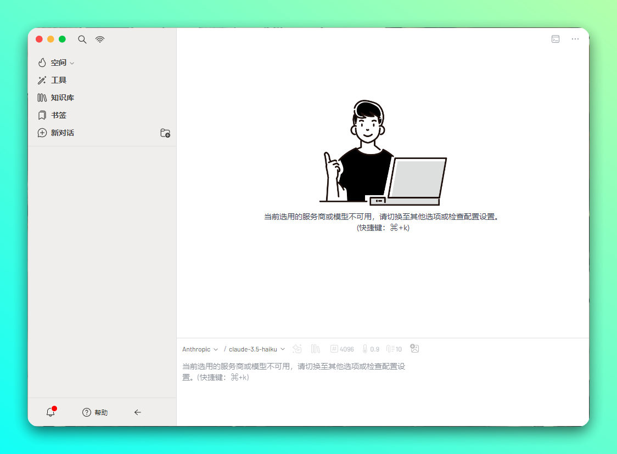The image size is (617, 454).
Task: Open the search magnifier icon
Action: click(82, 39)
